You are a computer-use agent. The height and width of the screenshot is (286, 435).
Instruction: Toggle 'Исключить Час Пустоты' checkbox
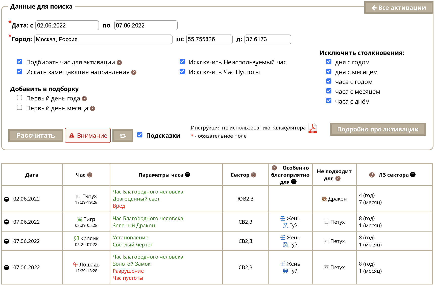pos(182,71)
